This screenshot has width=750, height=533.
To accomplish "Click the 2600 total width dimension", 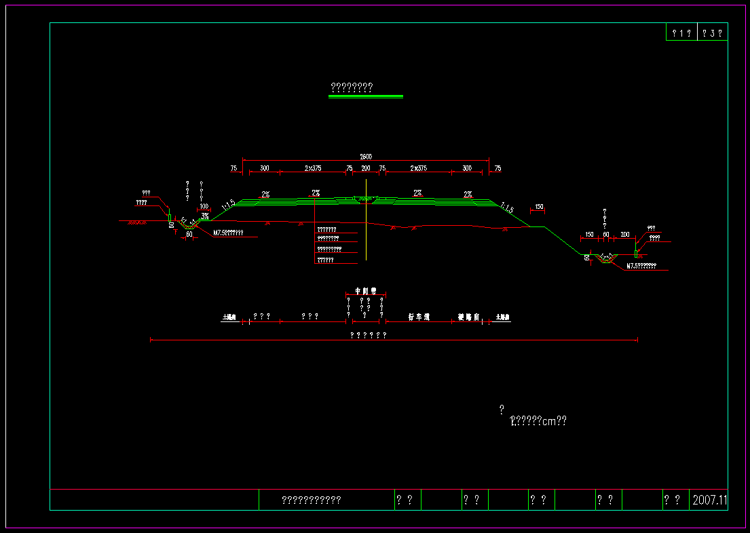I will (366, 157).
